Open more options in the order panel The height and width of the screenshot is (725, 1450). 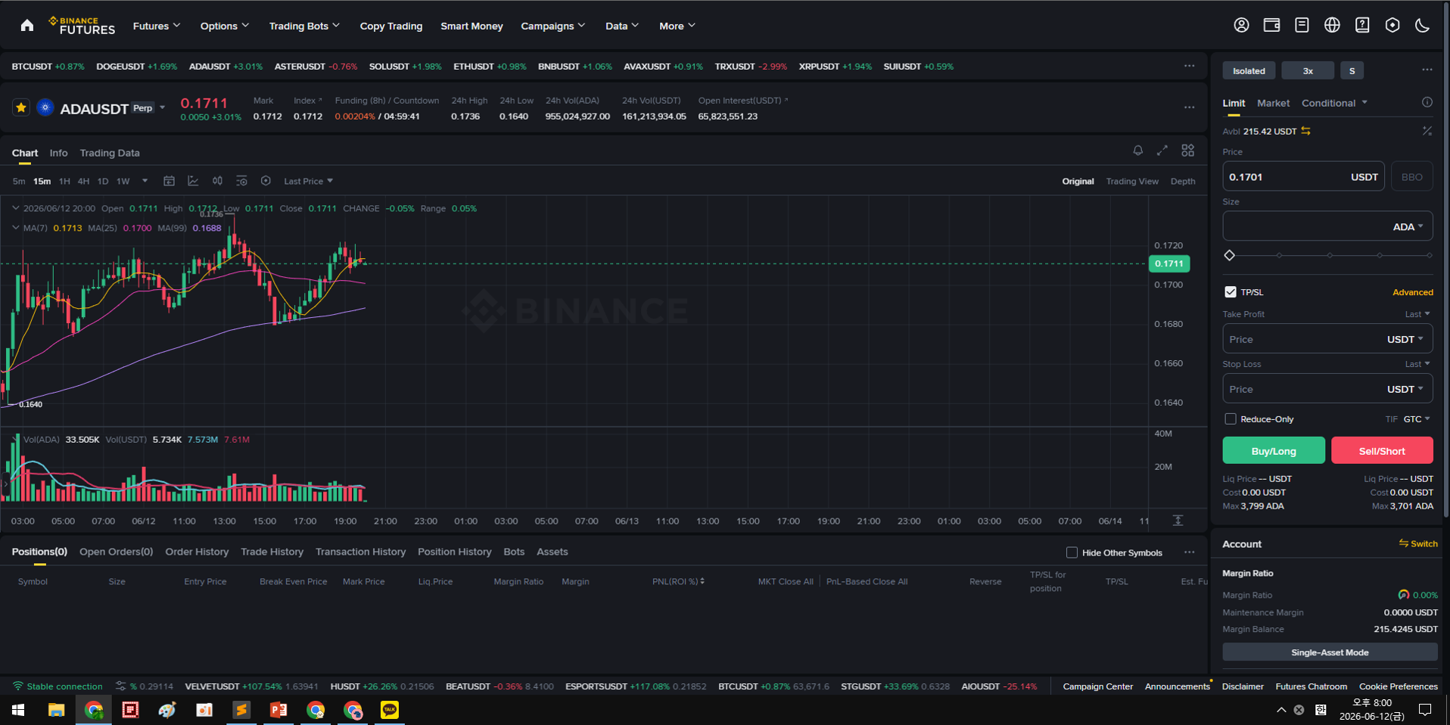(x=1427, y=70)
